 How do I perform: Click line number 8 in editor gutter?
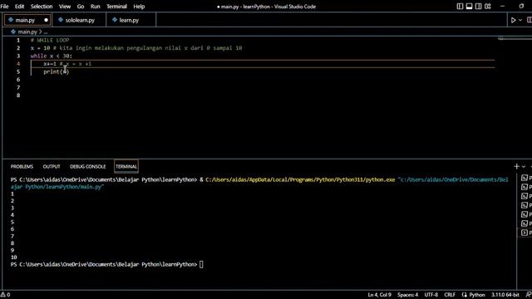18,96
